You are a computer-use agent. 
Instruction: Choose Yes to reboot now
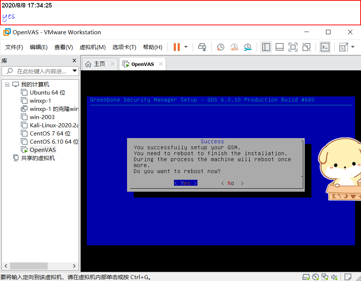click(186, 183)
